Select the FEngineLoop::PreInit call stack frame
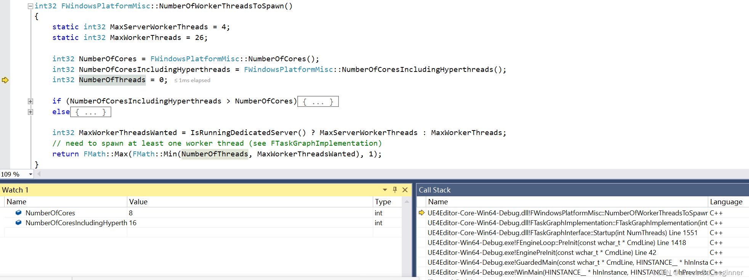 [583, 242]
